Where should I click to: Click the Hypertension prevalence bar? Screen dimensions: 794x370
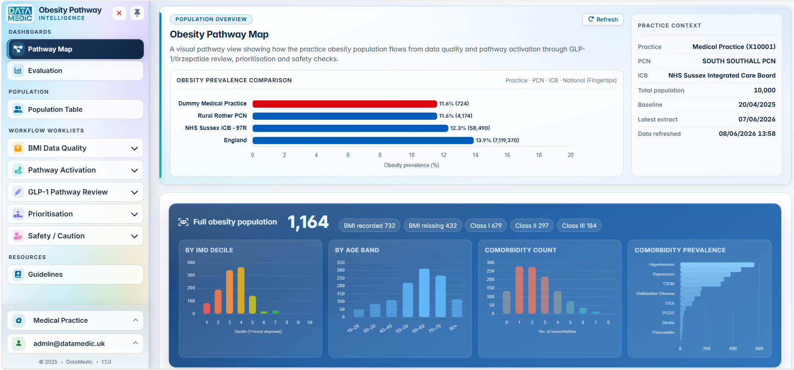(x=717, y=265)
